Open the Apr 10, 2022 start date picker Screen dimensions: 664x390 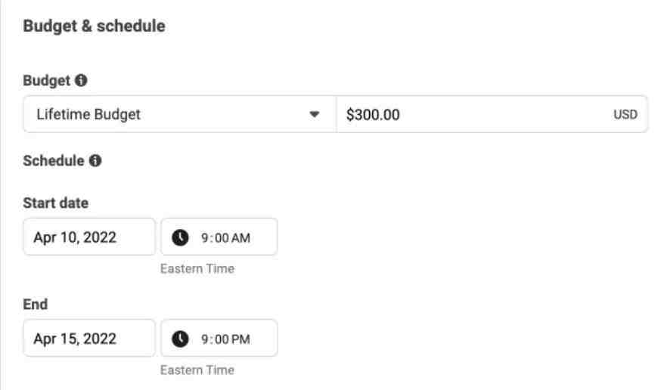click(89, 237)
